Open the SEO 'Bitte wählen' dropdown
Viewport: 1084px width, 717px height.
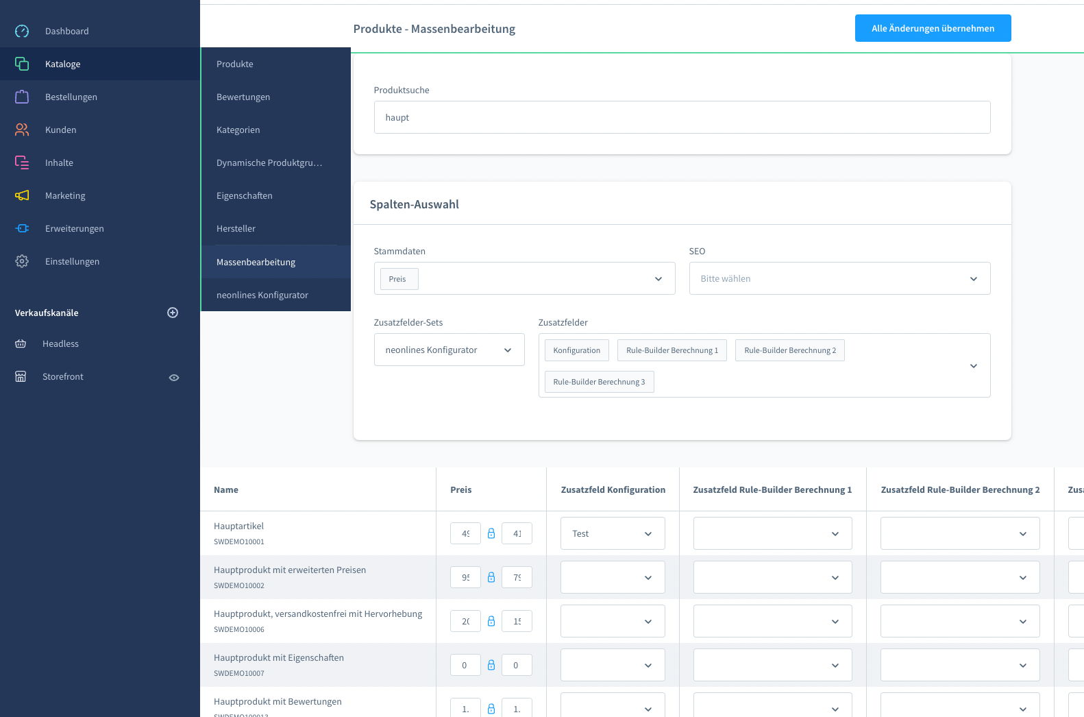[839, 279]
